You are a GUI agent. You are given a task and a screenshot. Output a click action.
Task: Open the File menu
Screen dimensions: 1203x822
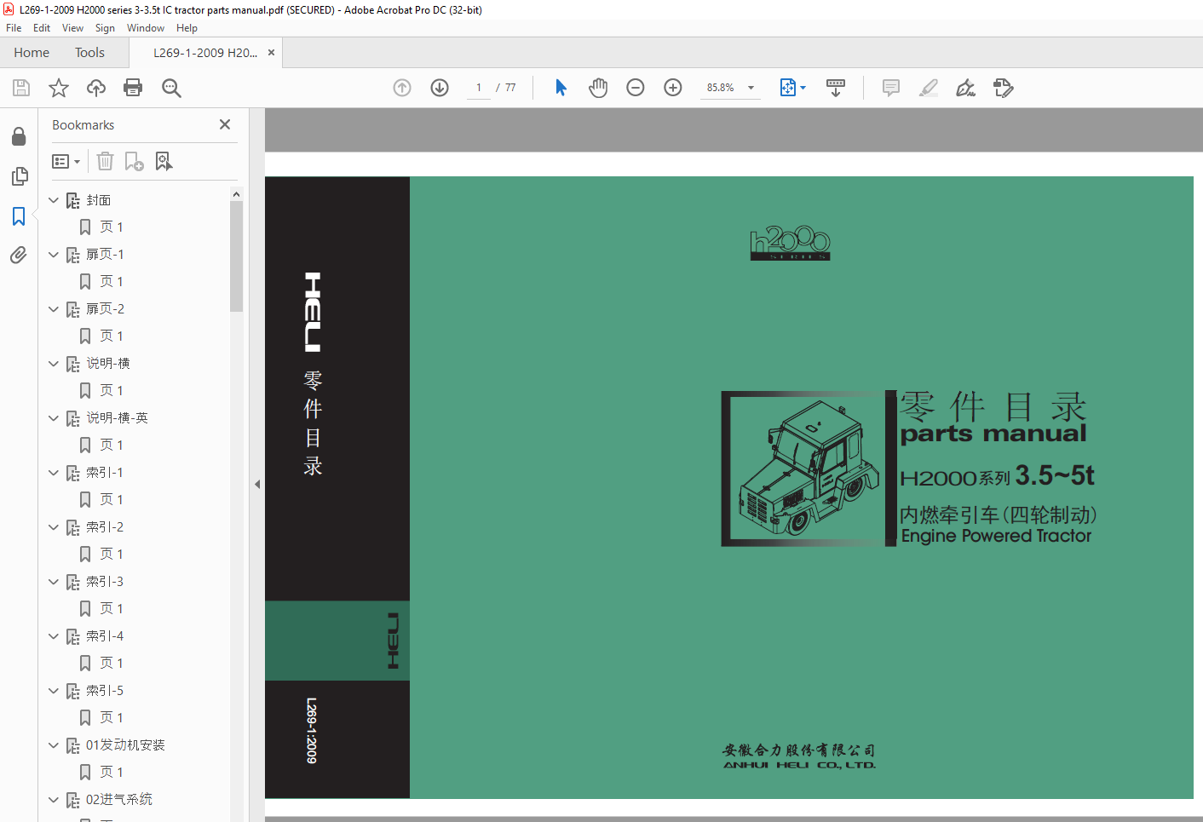pyautogui.click(x=14, y=28)
